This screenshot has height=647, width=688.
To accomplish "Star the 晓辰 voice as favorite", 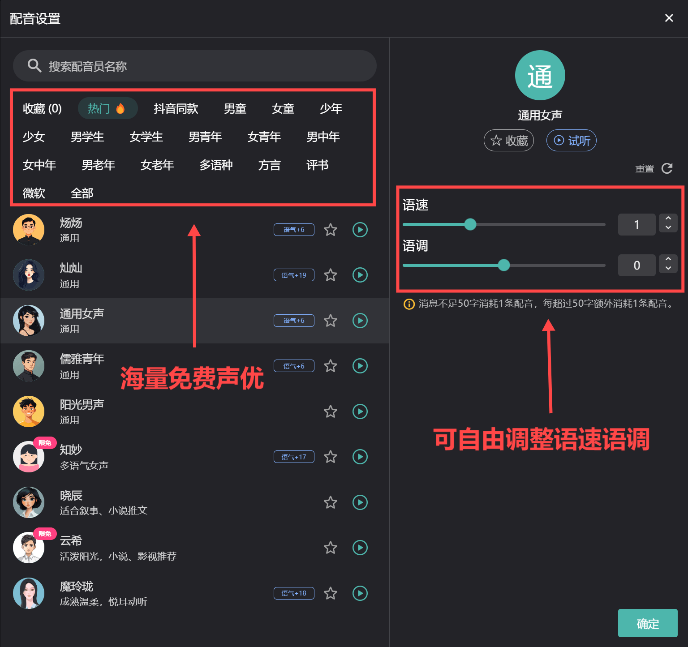I will (331, 502).
